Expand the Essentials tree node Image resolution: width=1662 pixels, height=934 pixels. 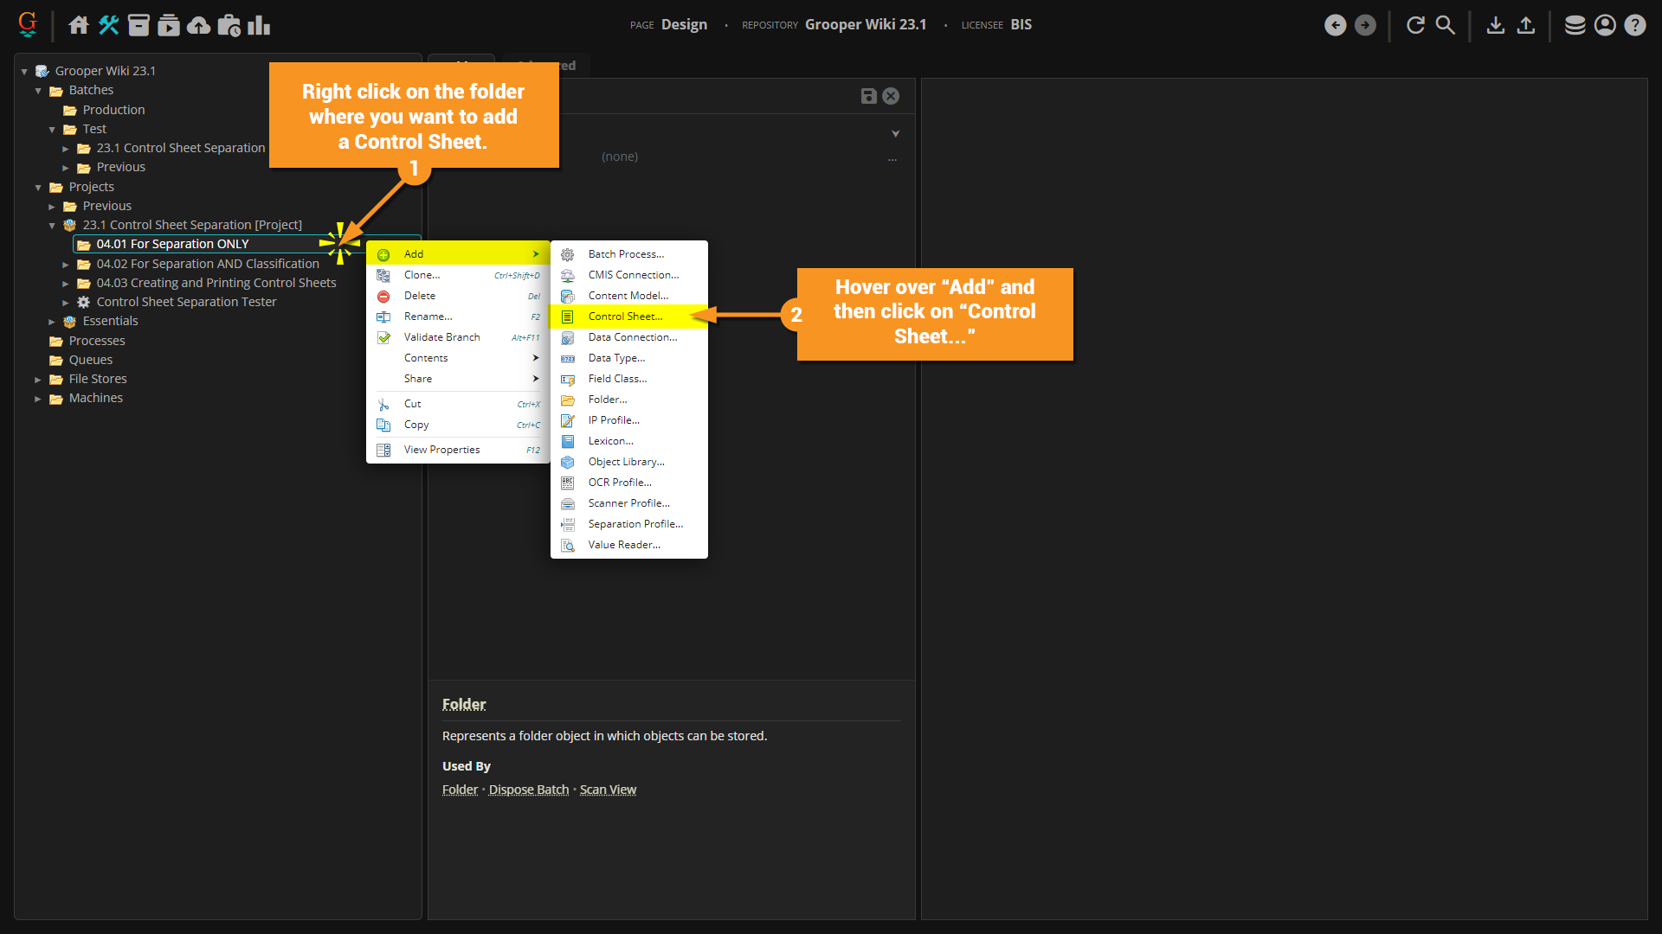(x=52, y=322)
